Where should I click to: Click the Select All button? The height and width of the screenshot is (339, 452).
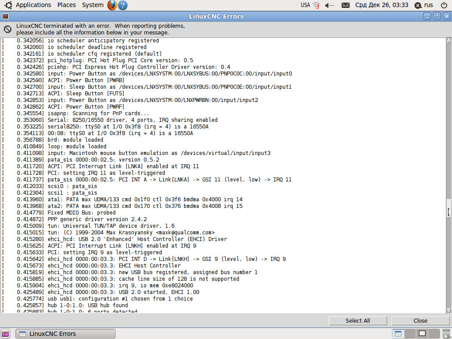click(x=358, y=320)
